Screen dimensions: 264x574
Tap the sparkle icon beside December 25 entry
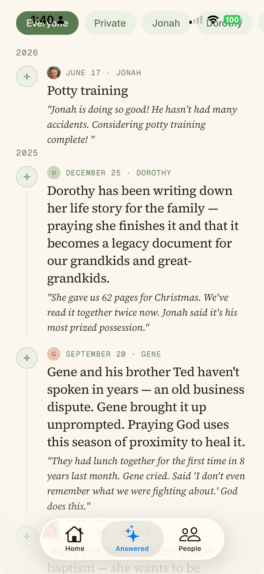point(27,177)
